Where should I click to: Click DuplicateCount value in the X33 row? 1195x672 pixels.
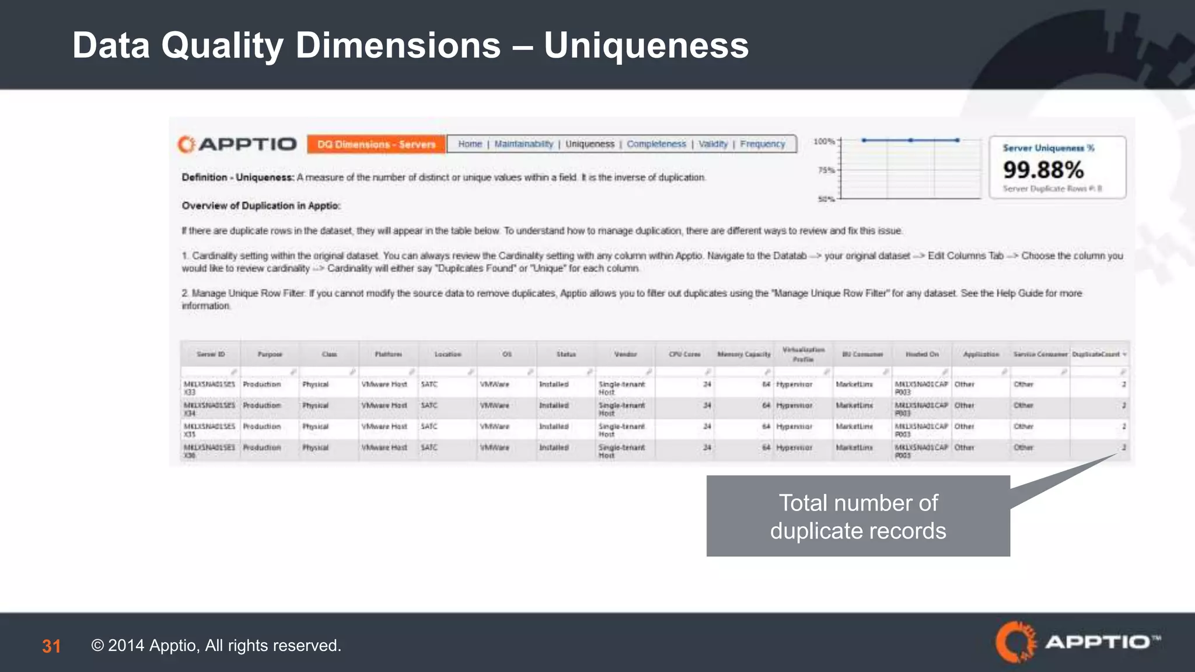point(1123,384)
